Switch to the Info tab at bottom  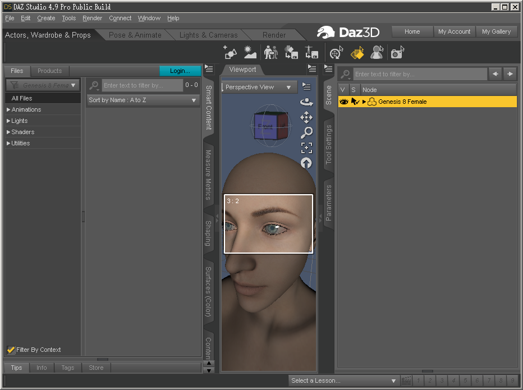[42, 368]
